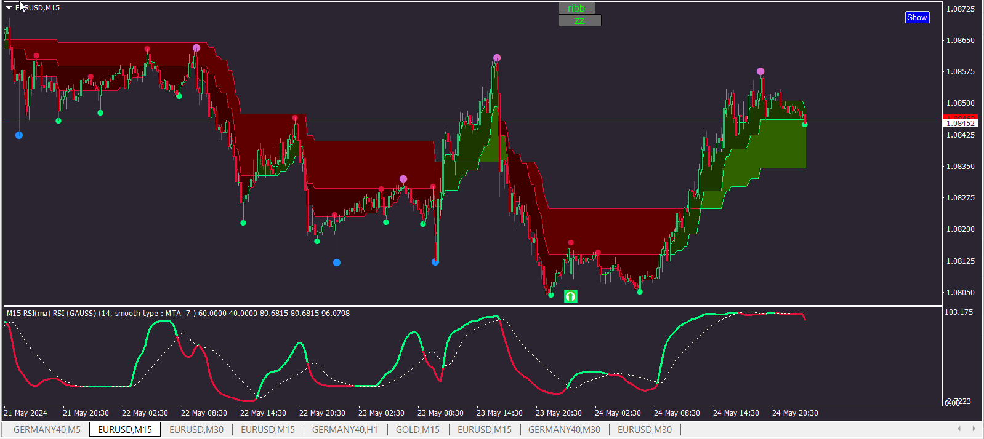This screenshot has width=984, height=439.
Task: Click the green dot at latest candle
Action: [x=805, y=125]
